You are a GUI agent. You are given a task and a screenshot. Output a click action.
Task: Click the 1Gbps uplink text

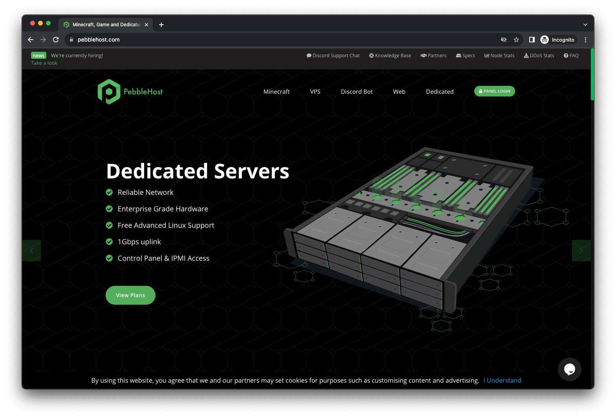(x=139, y=242)
